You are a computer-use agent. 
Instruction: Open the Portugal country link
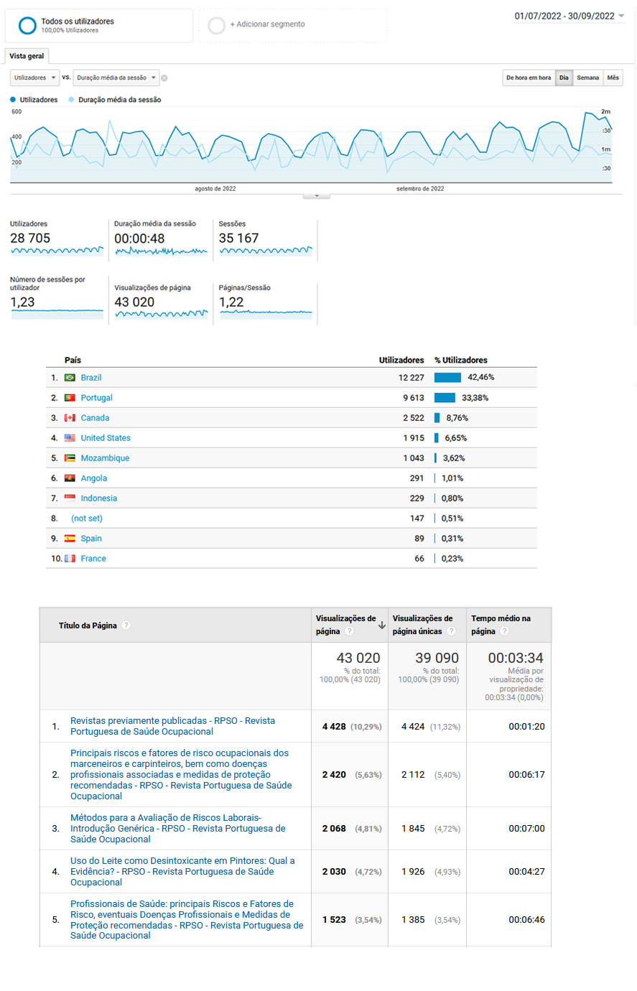[96, 398]
